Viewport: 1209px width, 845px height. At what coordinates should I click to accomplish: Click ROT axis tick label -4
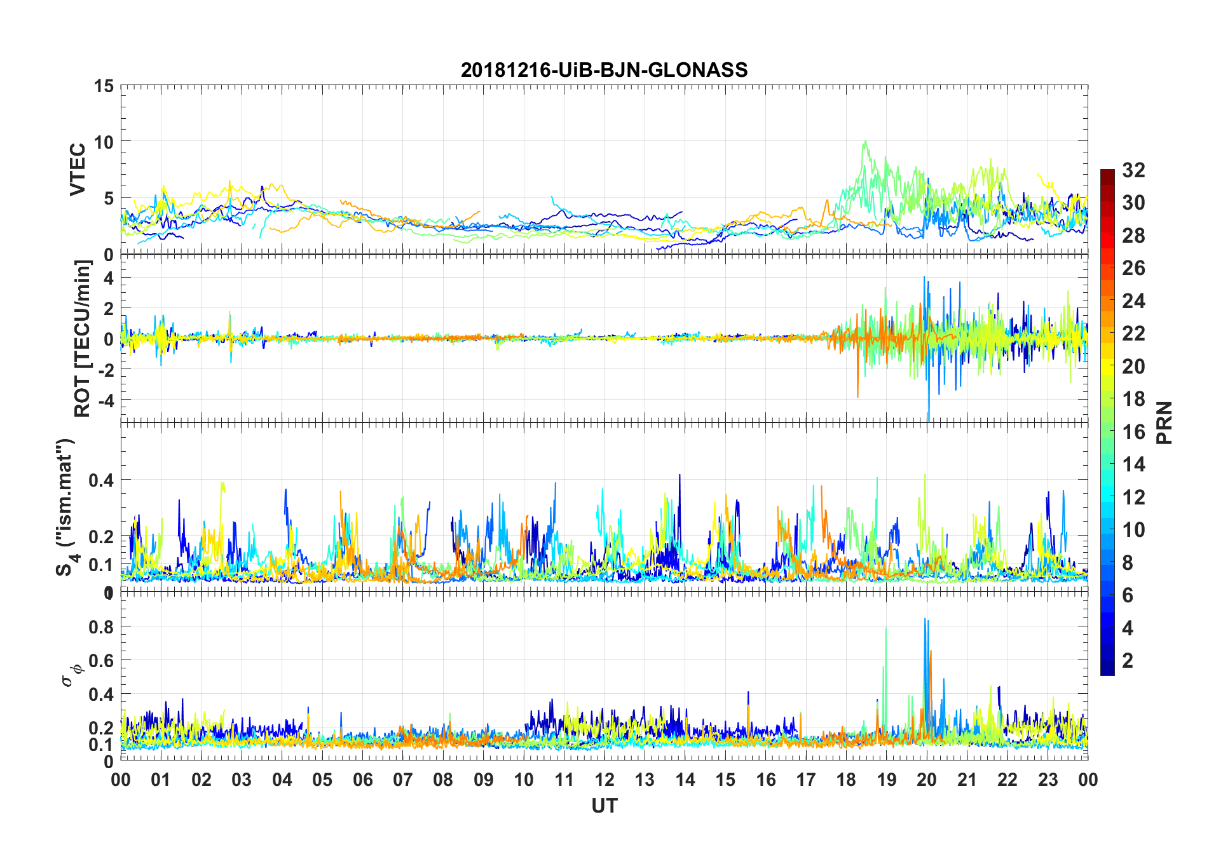point(106,400)
